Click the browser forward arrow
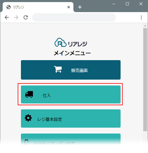Viewport: 148px width, 153px height. (x=16, y=17)
